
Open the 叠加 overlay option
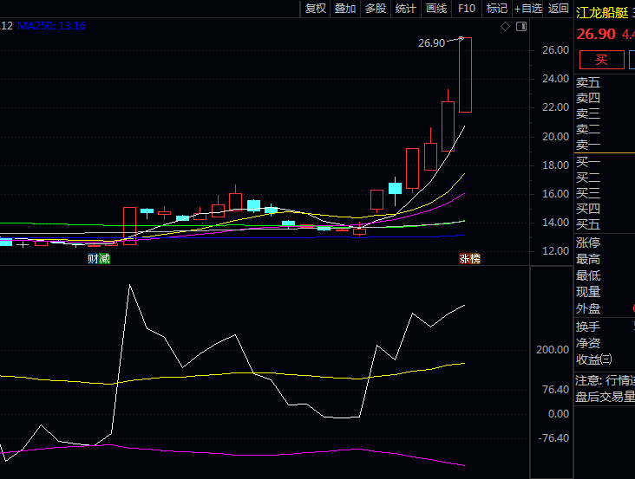345,9
